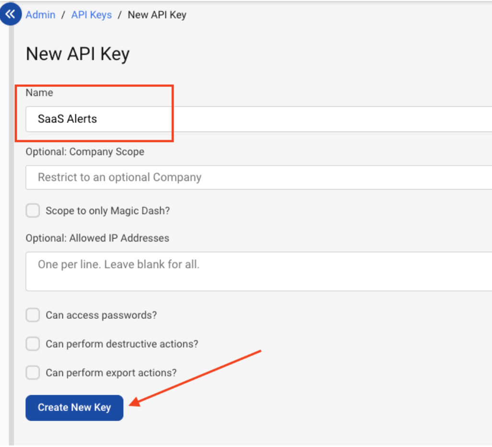Open the API Keys breadcrumb link
The image size is (492, 447).
(x=91, y=15)
